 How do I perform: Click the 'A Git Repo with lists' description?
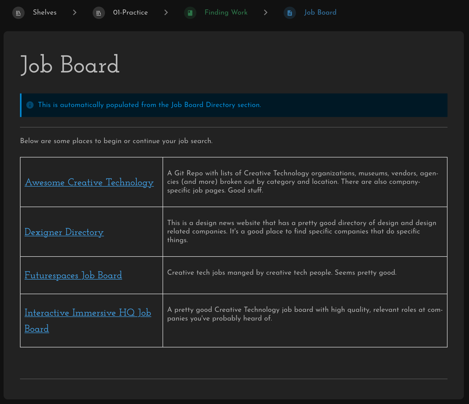click(x=303, y=182)
